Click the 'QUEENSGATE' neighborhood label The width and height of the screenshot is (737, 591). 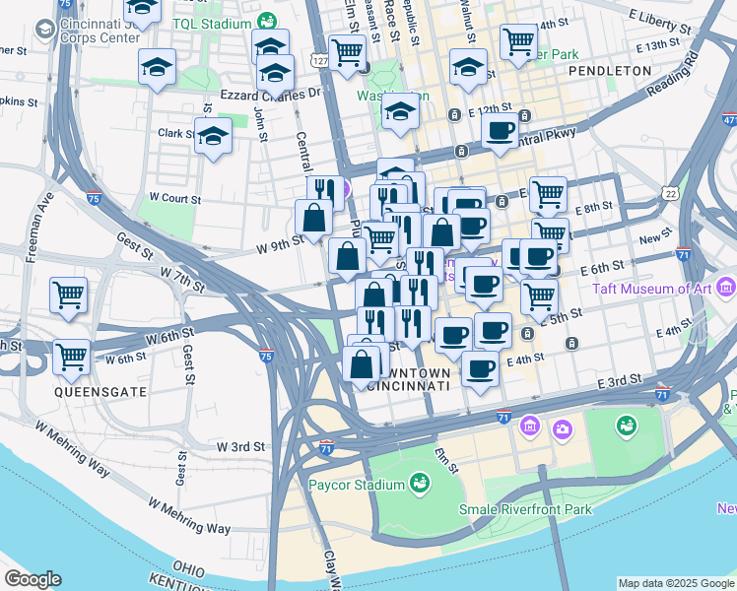coord(100,392)
